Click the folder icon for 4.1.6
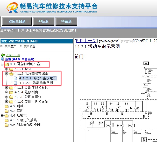Screen dimensions: 157x142 [x=11, y=102]
